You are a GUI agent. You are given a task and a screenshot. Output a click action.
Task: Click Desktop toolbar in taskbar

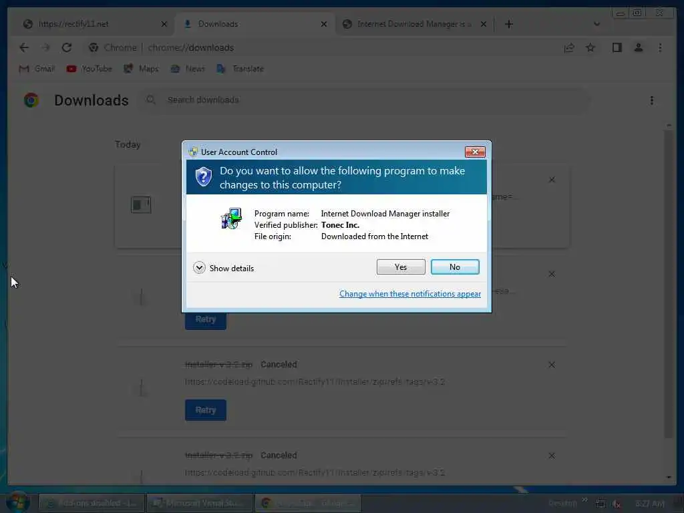[562, 503]
